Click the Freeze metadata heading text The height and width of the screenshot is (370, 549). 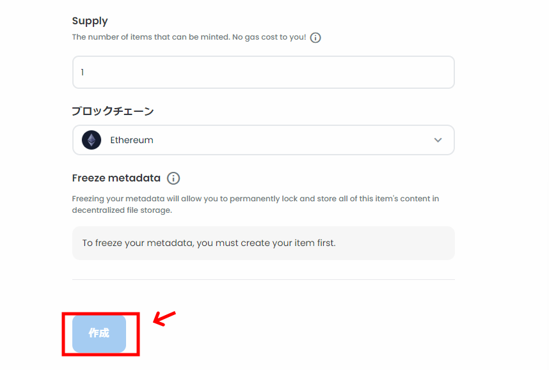pos(116,178)
